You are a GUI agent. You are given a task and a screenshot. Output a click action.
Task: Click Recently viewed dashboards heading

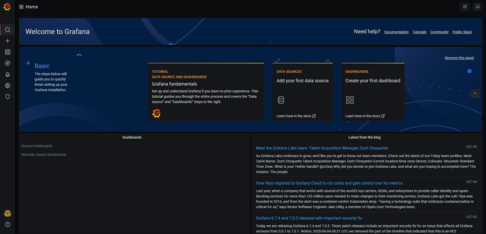pyautogui.click(x=44, y=155)
